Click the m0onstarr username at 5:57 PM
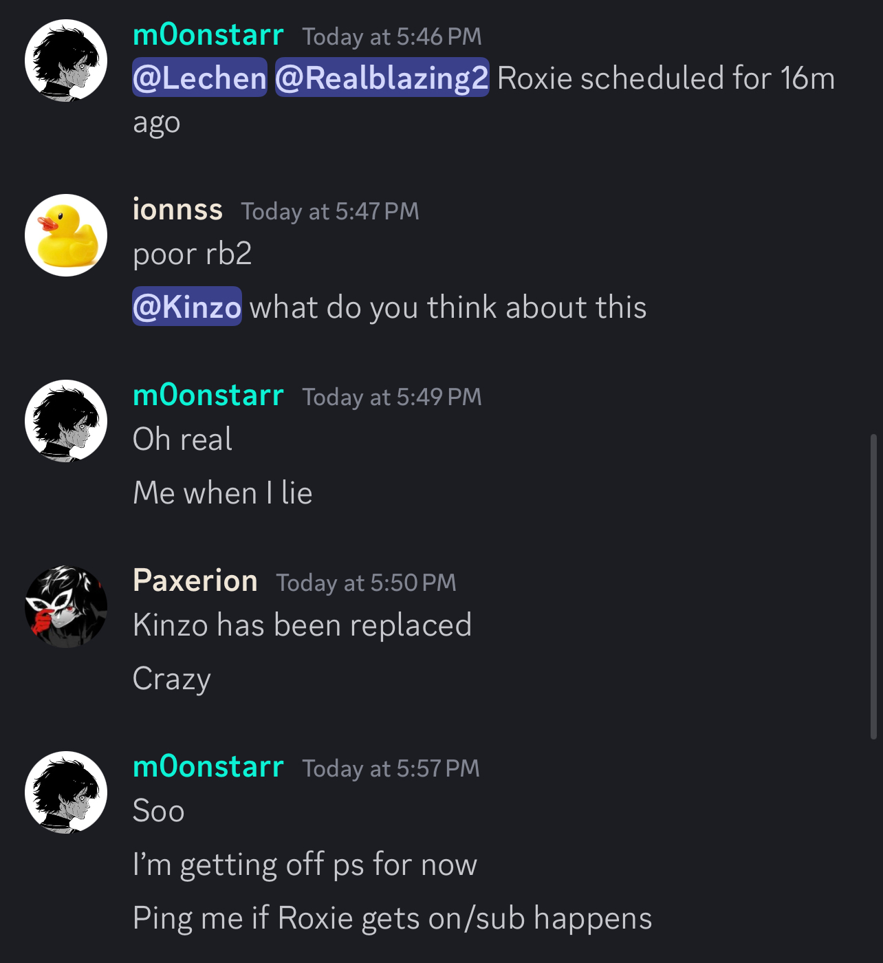Image resolution: width=883 pixels, height=963 pixels. pyautogui.click(x=208, y=766)
